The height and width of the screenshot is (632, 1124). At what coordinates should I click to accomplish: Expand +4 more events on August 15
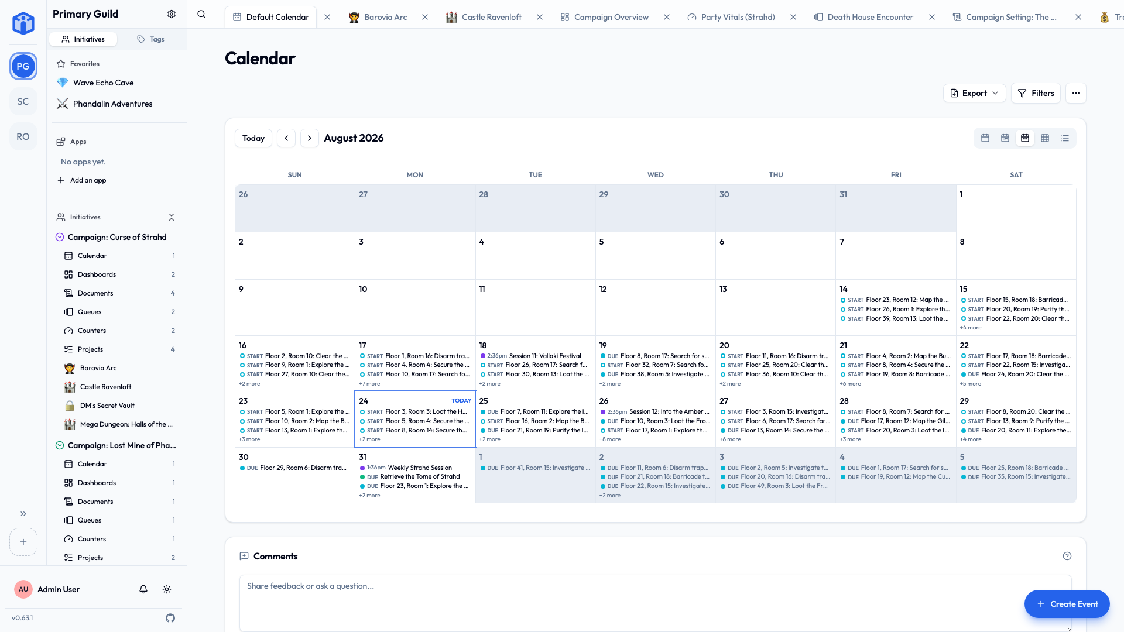[x=971, y=328]
